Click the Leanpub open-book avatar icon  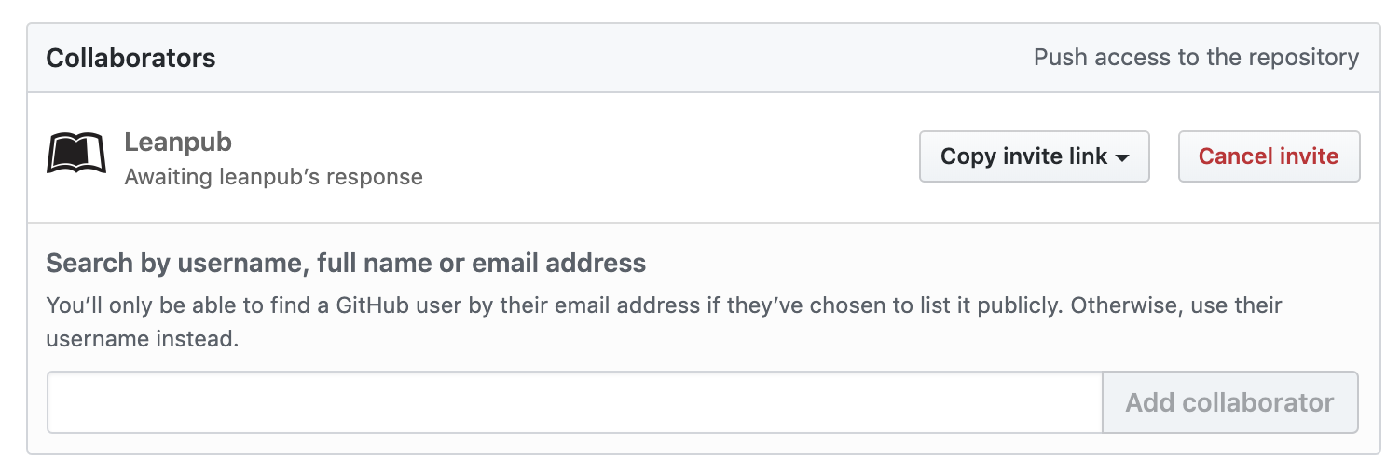[76, 155]
